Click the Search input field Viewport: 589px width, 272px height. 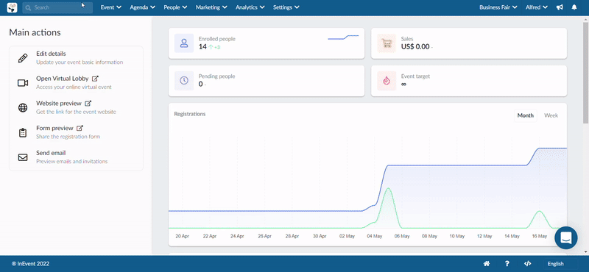point(57,7)
